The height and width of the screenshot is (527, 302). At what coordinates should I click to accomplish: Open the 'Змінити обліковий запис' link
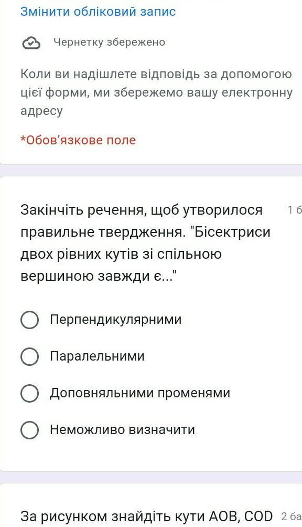98,12
